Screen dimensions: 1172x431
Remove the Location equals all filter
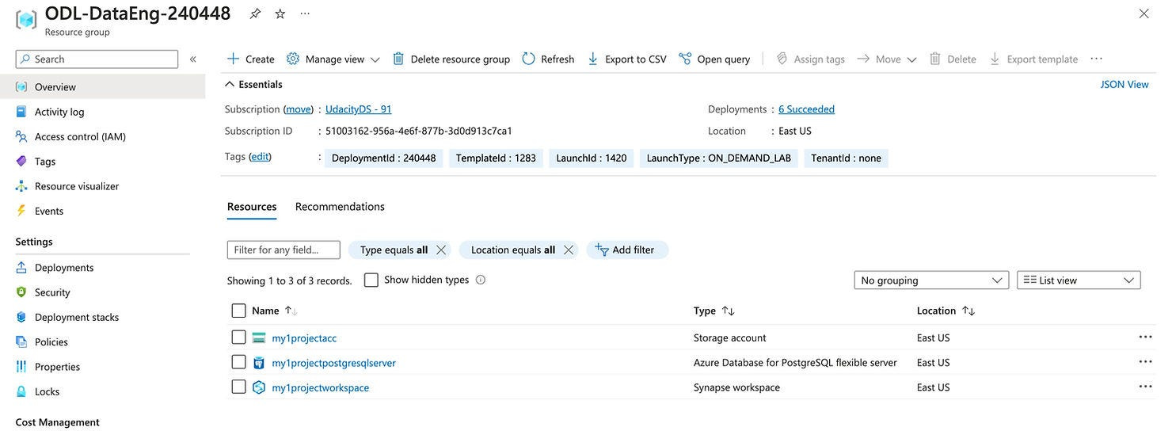point(568,250)
